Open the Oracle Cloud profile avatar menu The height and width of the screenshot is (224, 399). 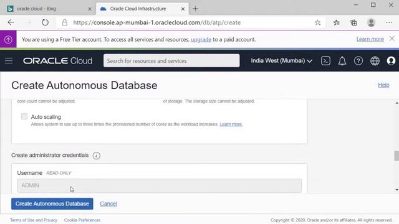391,61
